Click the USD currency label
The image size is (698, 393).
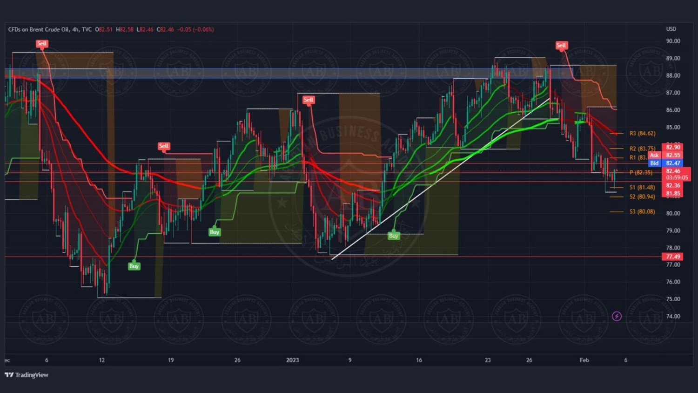(671, 29)
